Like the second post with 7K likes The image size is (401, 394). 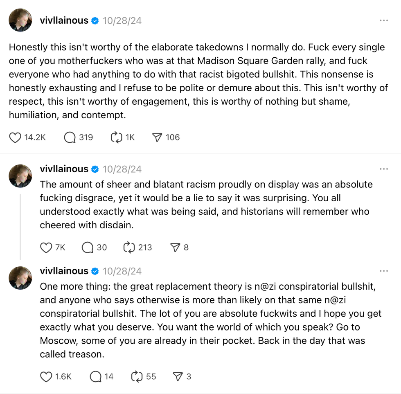[46, 248]
